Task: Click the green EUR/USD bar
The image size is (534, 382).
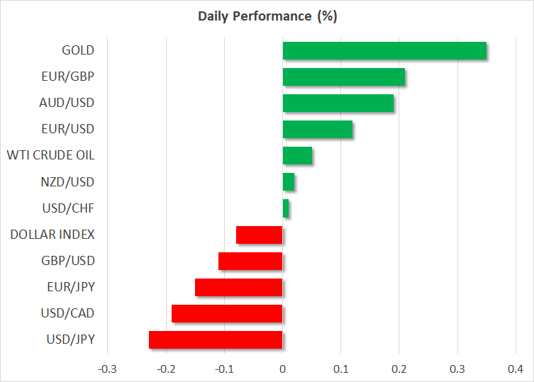Action: (317, 130)
